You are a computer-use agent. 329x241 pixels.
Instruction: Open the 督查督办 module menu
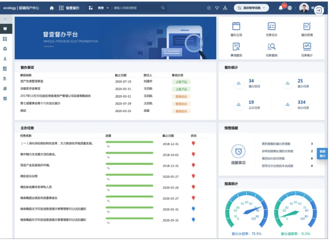[69, 8]
